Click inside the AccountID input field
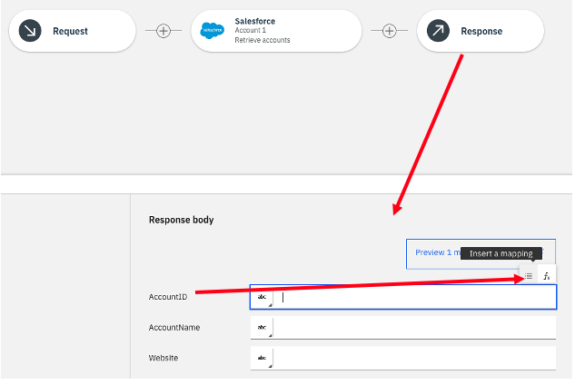 point(414,297)
